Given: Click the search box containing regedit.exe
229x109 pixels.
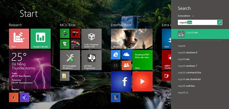Looking at the screenshot, I should 198,23.
